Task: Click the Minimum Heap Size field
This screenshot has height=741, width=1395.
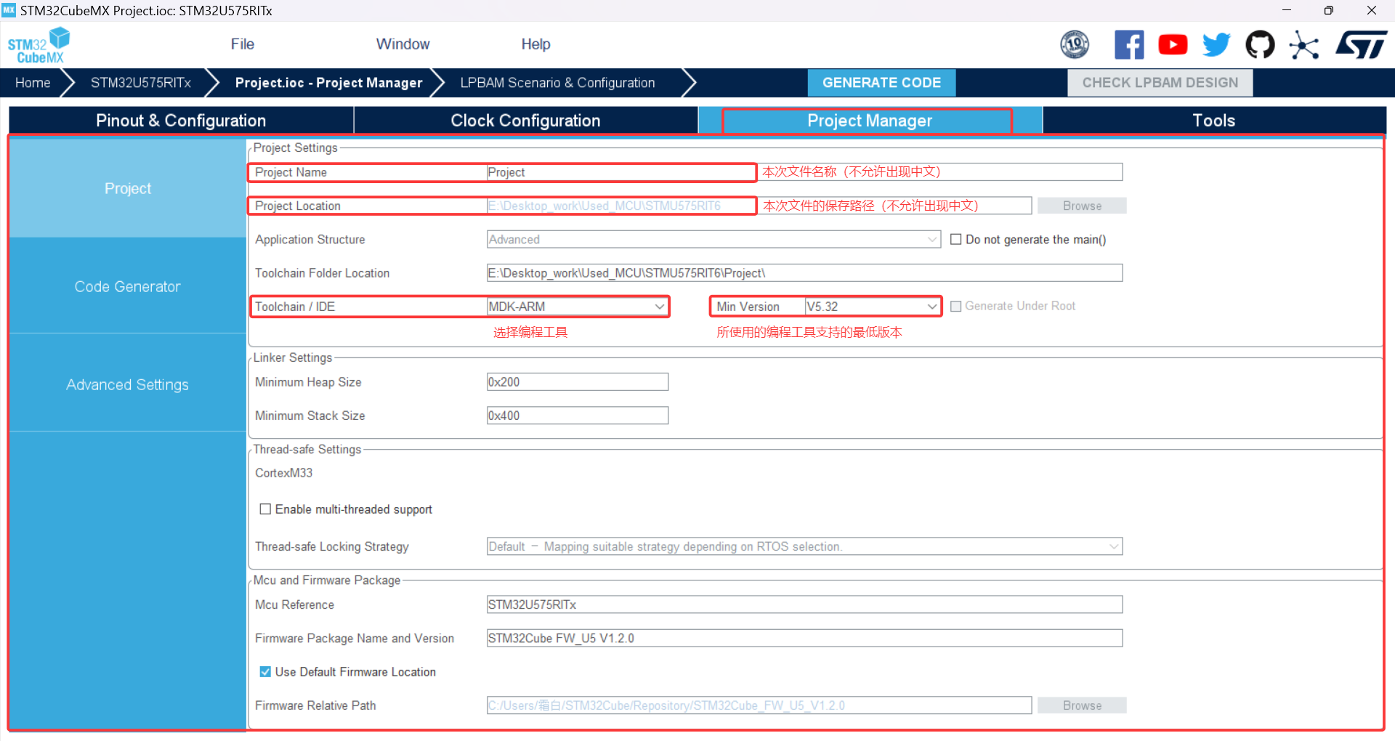Action: pos(578,382)
